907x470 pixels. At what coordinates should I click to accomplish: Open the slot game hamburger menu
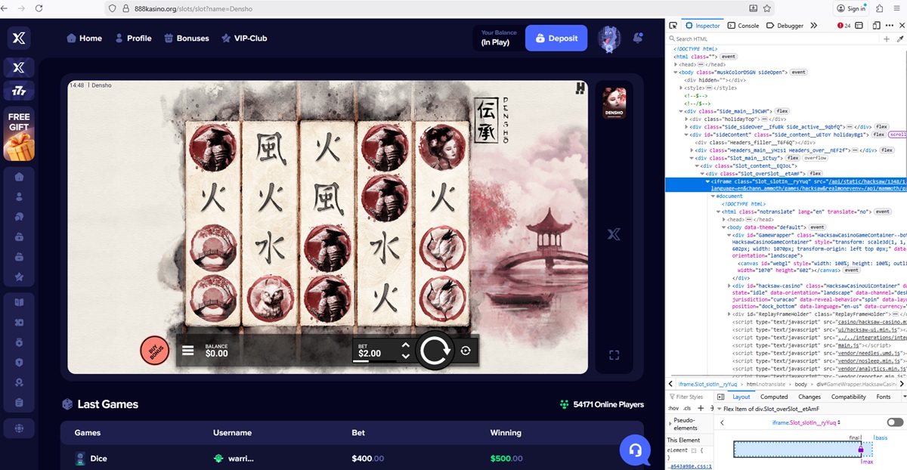[x=188, y=351]
